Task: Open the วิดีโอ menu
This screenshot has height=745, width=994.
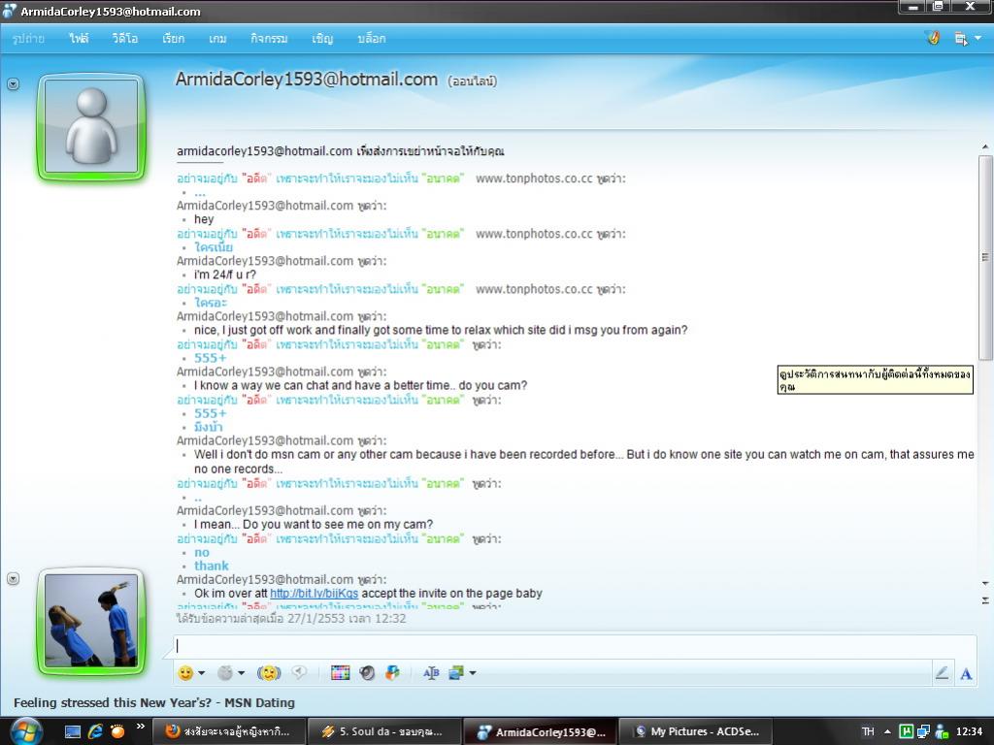Action: pyautogui.click(x=125, y=39)
